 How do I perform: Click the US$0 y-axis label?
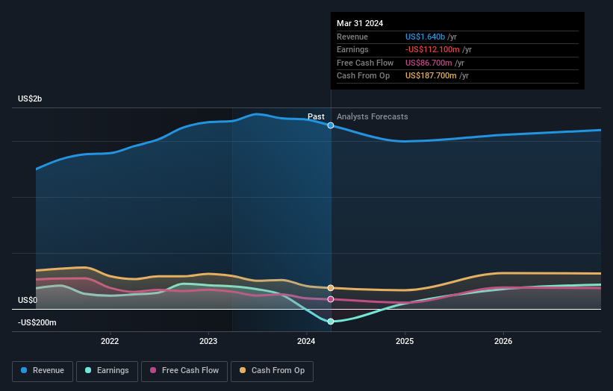[x=28, y=301]
